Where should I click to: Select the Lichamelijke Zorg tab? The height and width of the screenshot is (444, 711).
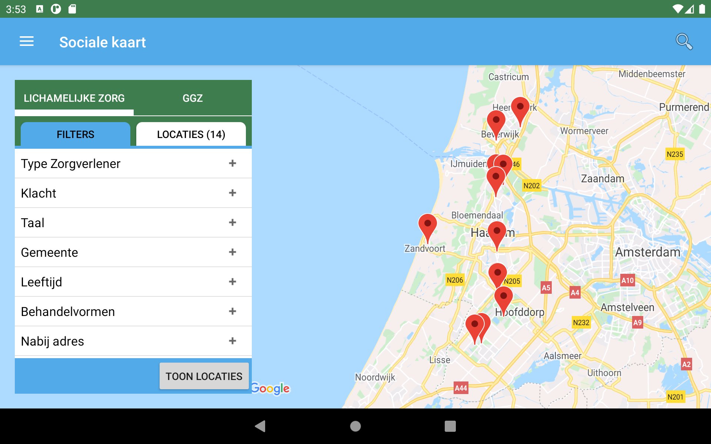pyautogui.click(x=74, y=98)
